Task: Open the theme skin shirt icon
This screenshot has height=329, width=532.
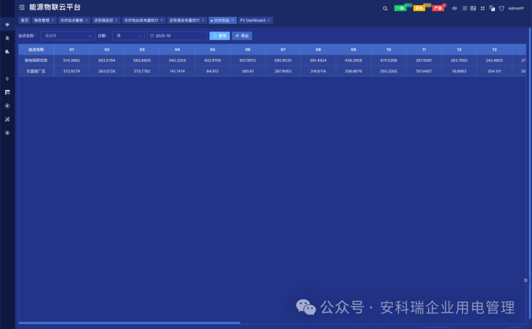Action: point(501,8)
